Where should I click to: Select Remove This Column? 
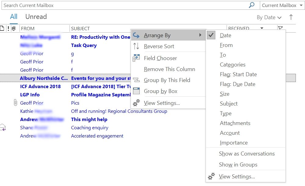point(168,69)
